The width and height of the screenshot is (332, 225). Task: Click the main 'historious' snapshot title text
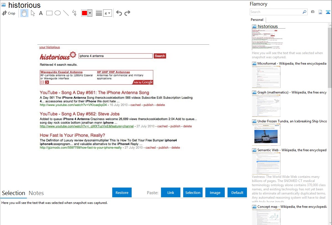tap(24, 5)
